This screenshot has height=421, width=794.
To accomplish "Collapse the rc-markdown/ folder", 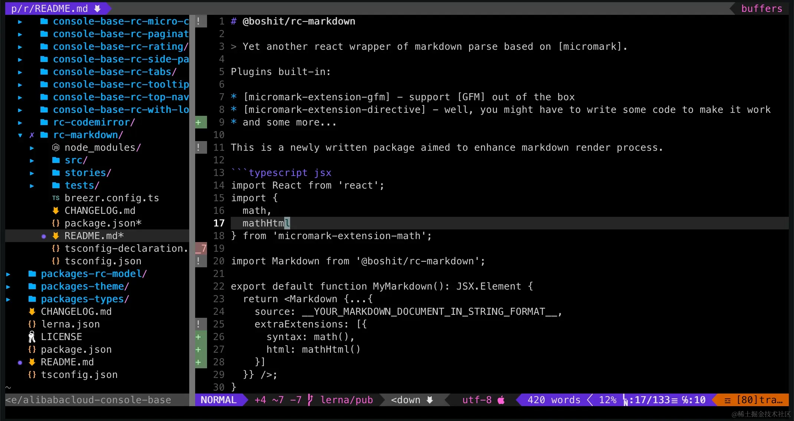I will tap(20, 135).
